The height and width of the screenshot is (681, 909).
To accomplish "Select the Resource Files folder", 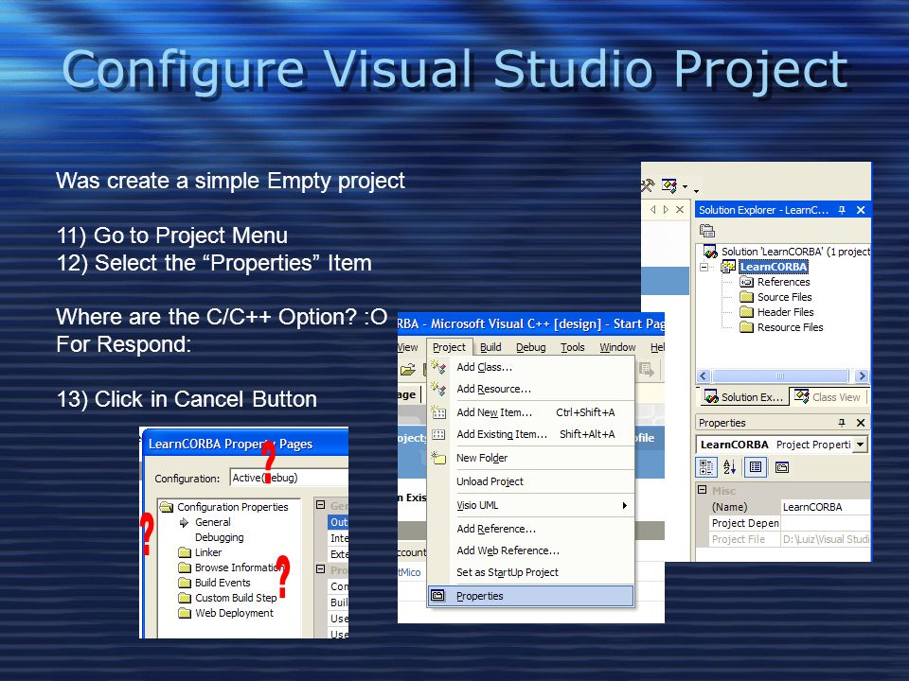I will click(x=790, y=327).
